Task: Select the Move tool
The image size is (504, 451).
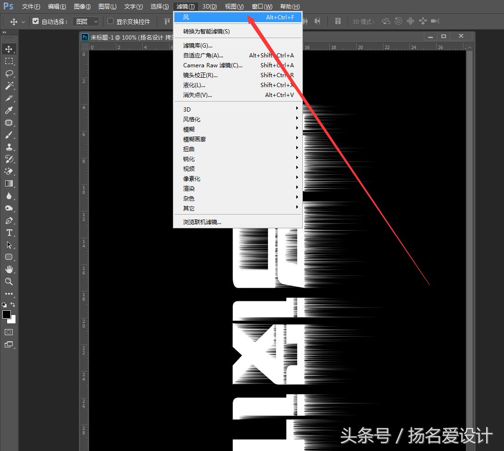Action: click(9, 48)
